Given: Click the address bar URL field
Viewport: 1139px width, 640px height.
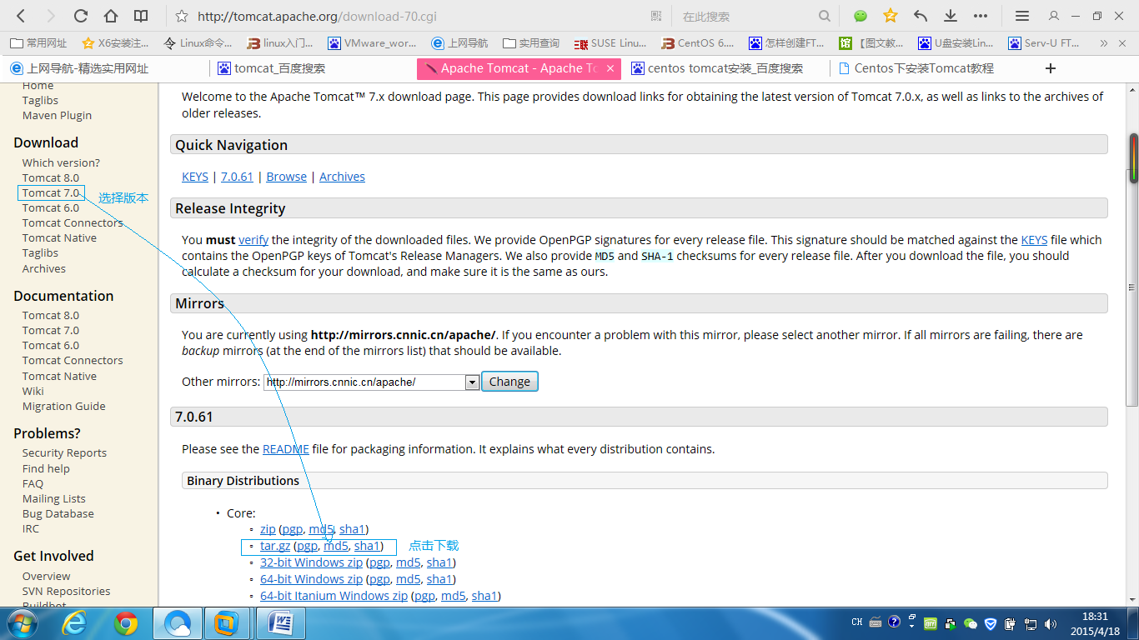Looking at the screenshot, I should (x=417, y=16).
